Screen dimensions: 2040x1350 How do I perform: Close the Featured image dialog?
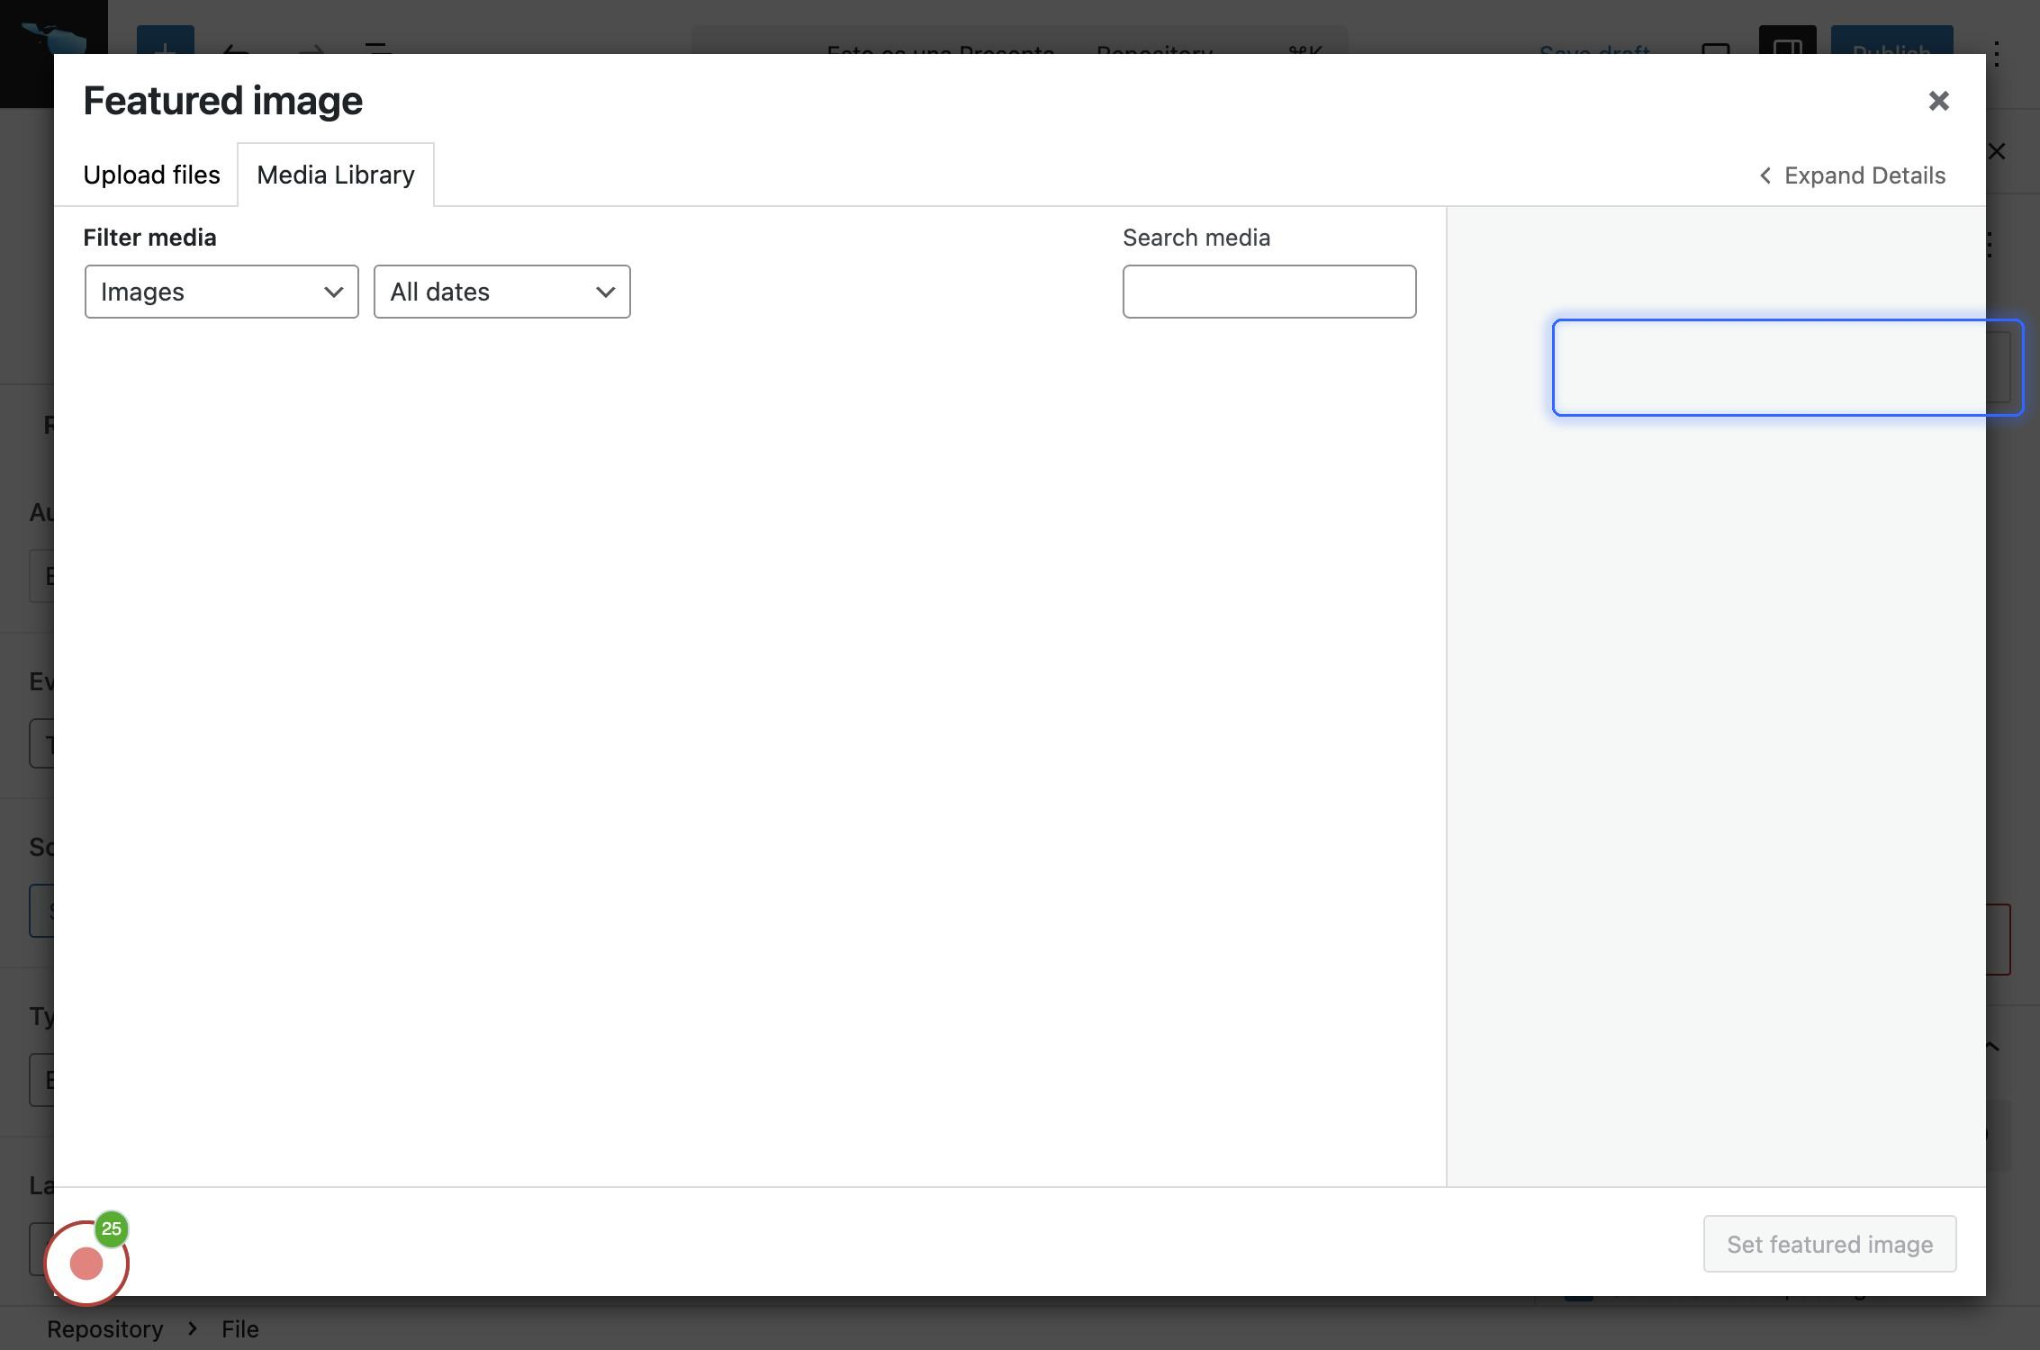click(1938, 101)
